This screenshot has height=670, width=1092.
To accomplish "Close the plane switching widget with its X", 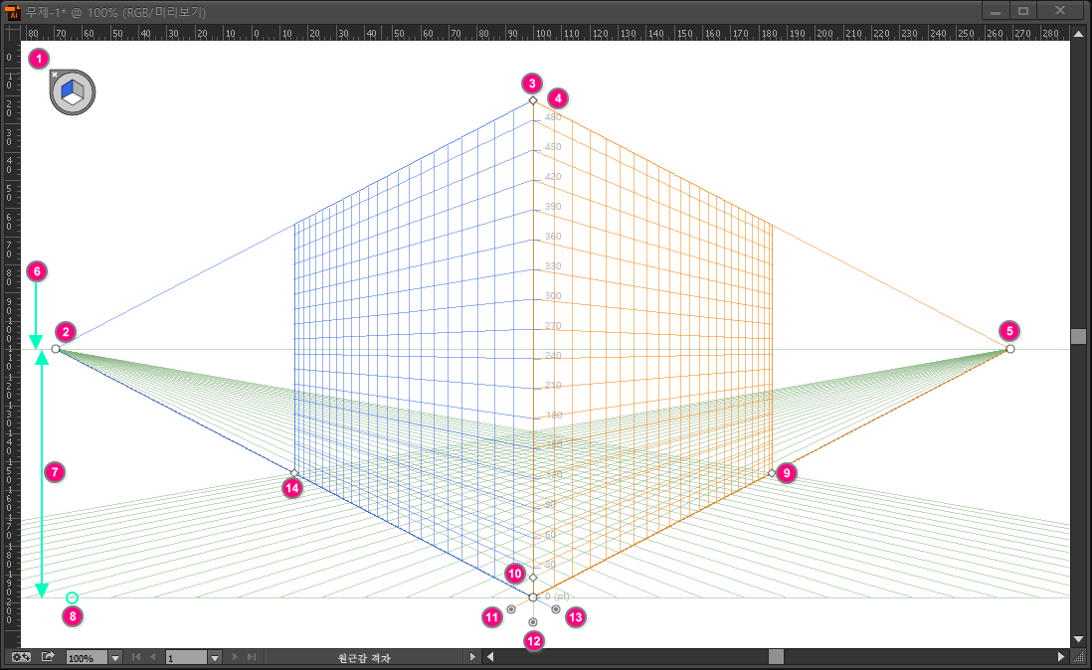I will (x=54, y=75).
